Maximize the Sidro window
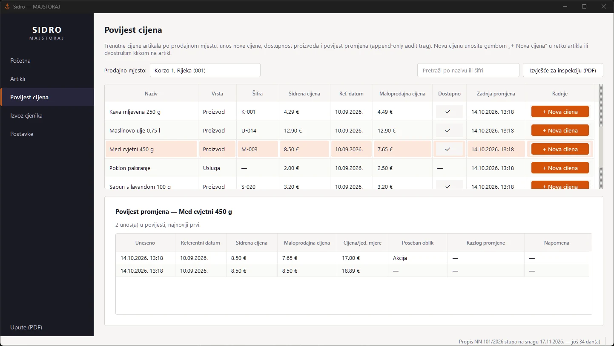Image resolution: width=614 pixels, height=346 pixels. [584, 6]
